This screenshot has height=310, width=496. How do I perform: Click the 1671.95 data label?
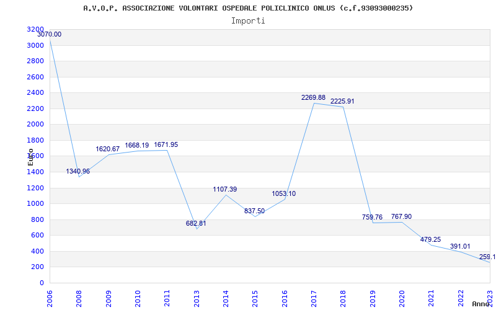166,145
